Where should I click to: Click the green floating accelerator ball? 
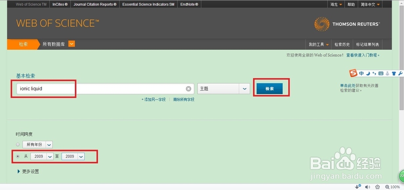point(401,176)
